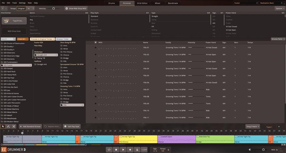Screen dimensions: 286x153
Task: Click the Tap2Find button
Action: 14,21
